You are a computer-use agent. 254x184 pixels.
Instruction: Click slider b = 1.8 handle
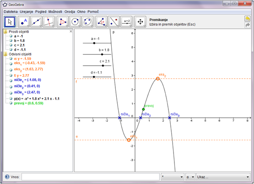[102, 55]
